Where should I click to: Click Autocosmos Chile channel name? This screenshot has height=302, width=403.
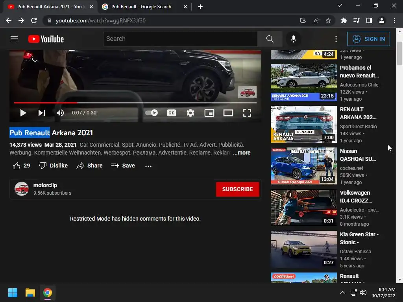click(x=359, y=85)
